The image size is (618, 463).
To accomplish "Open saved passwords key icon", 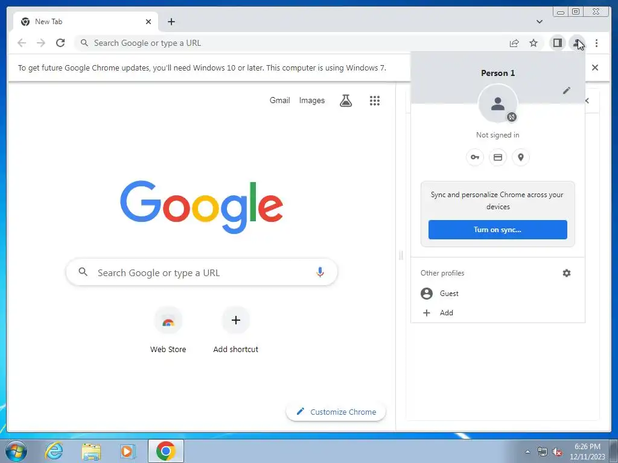I will coord(474,157).
